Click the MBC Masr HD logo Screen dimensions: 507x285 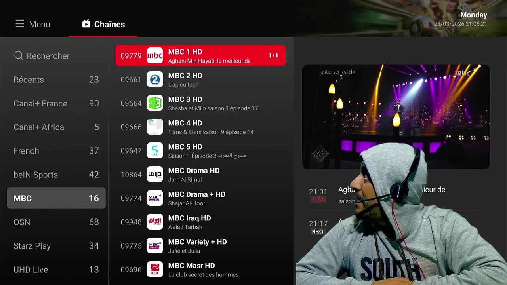click(155, 269)
